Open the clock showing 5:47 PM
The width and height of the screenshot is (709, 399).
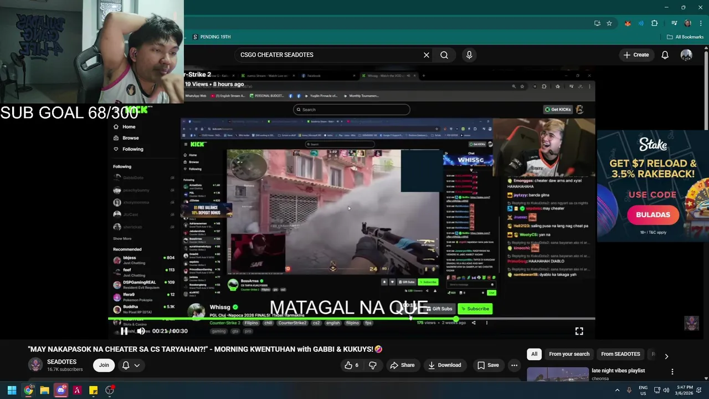coord(683,390)
